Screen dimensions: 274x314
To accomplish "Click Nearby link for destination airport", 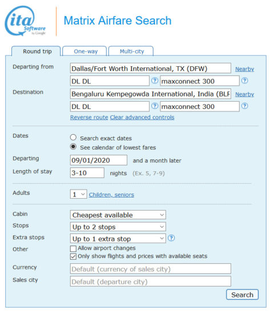I will tap(244, 94).
